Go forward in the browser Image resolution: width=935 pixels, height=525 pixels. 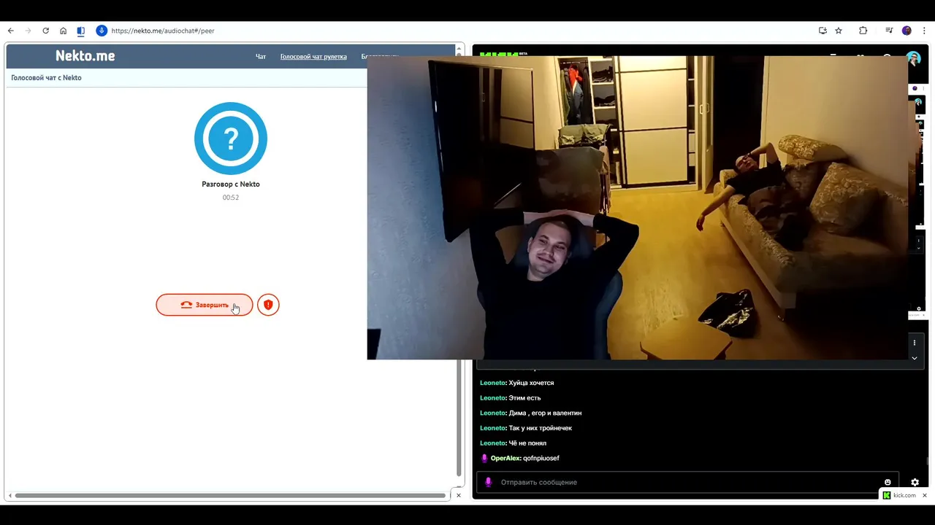click(x=28, y=31)
